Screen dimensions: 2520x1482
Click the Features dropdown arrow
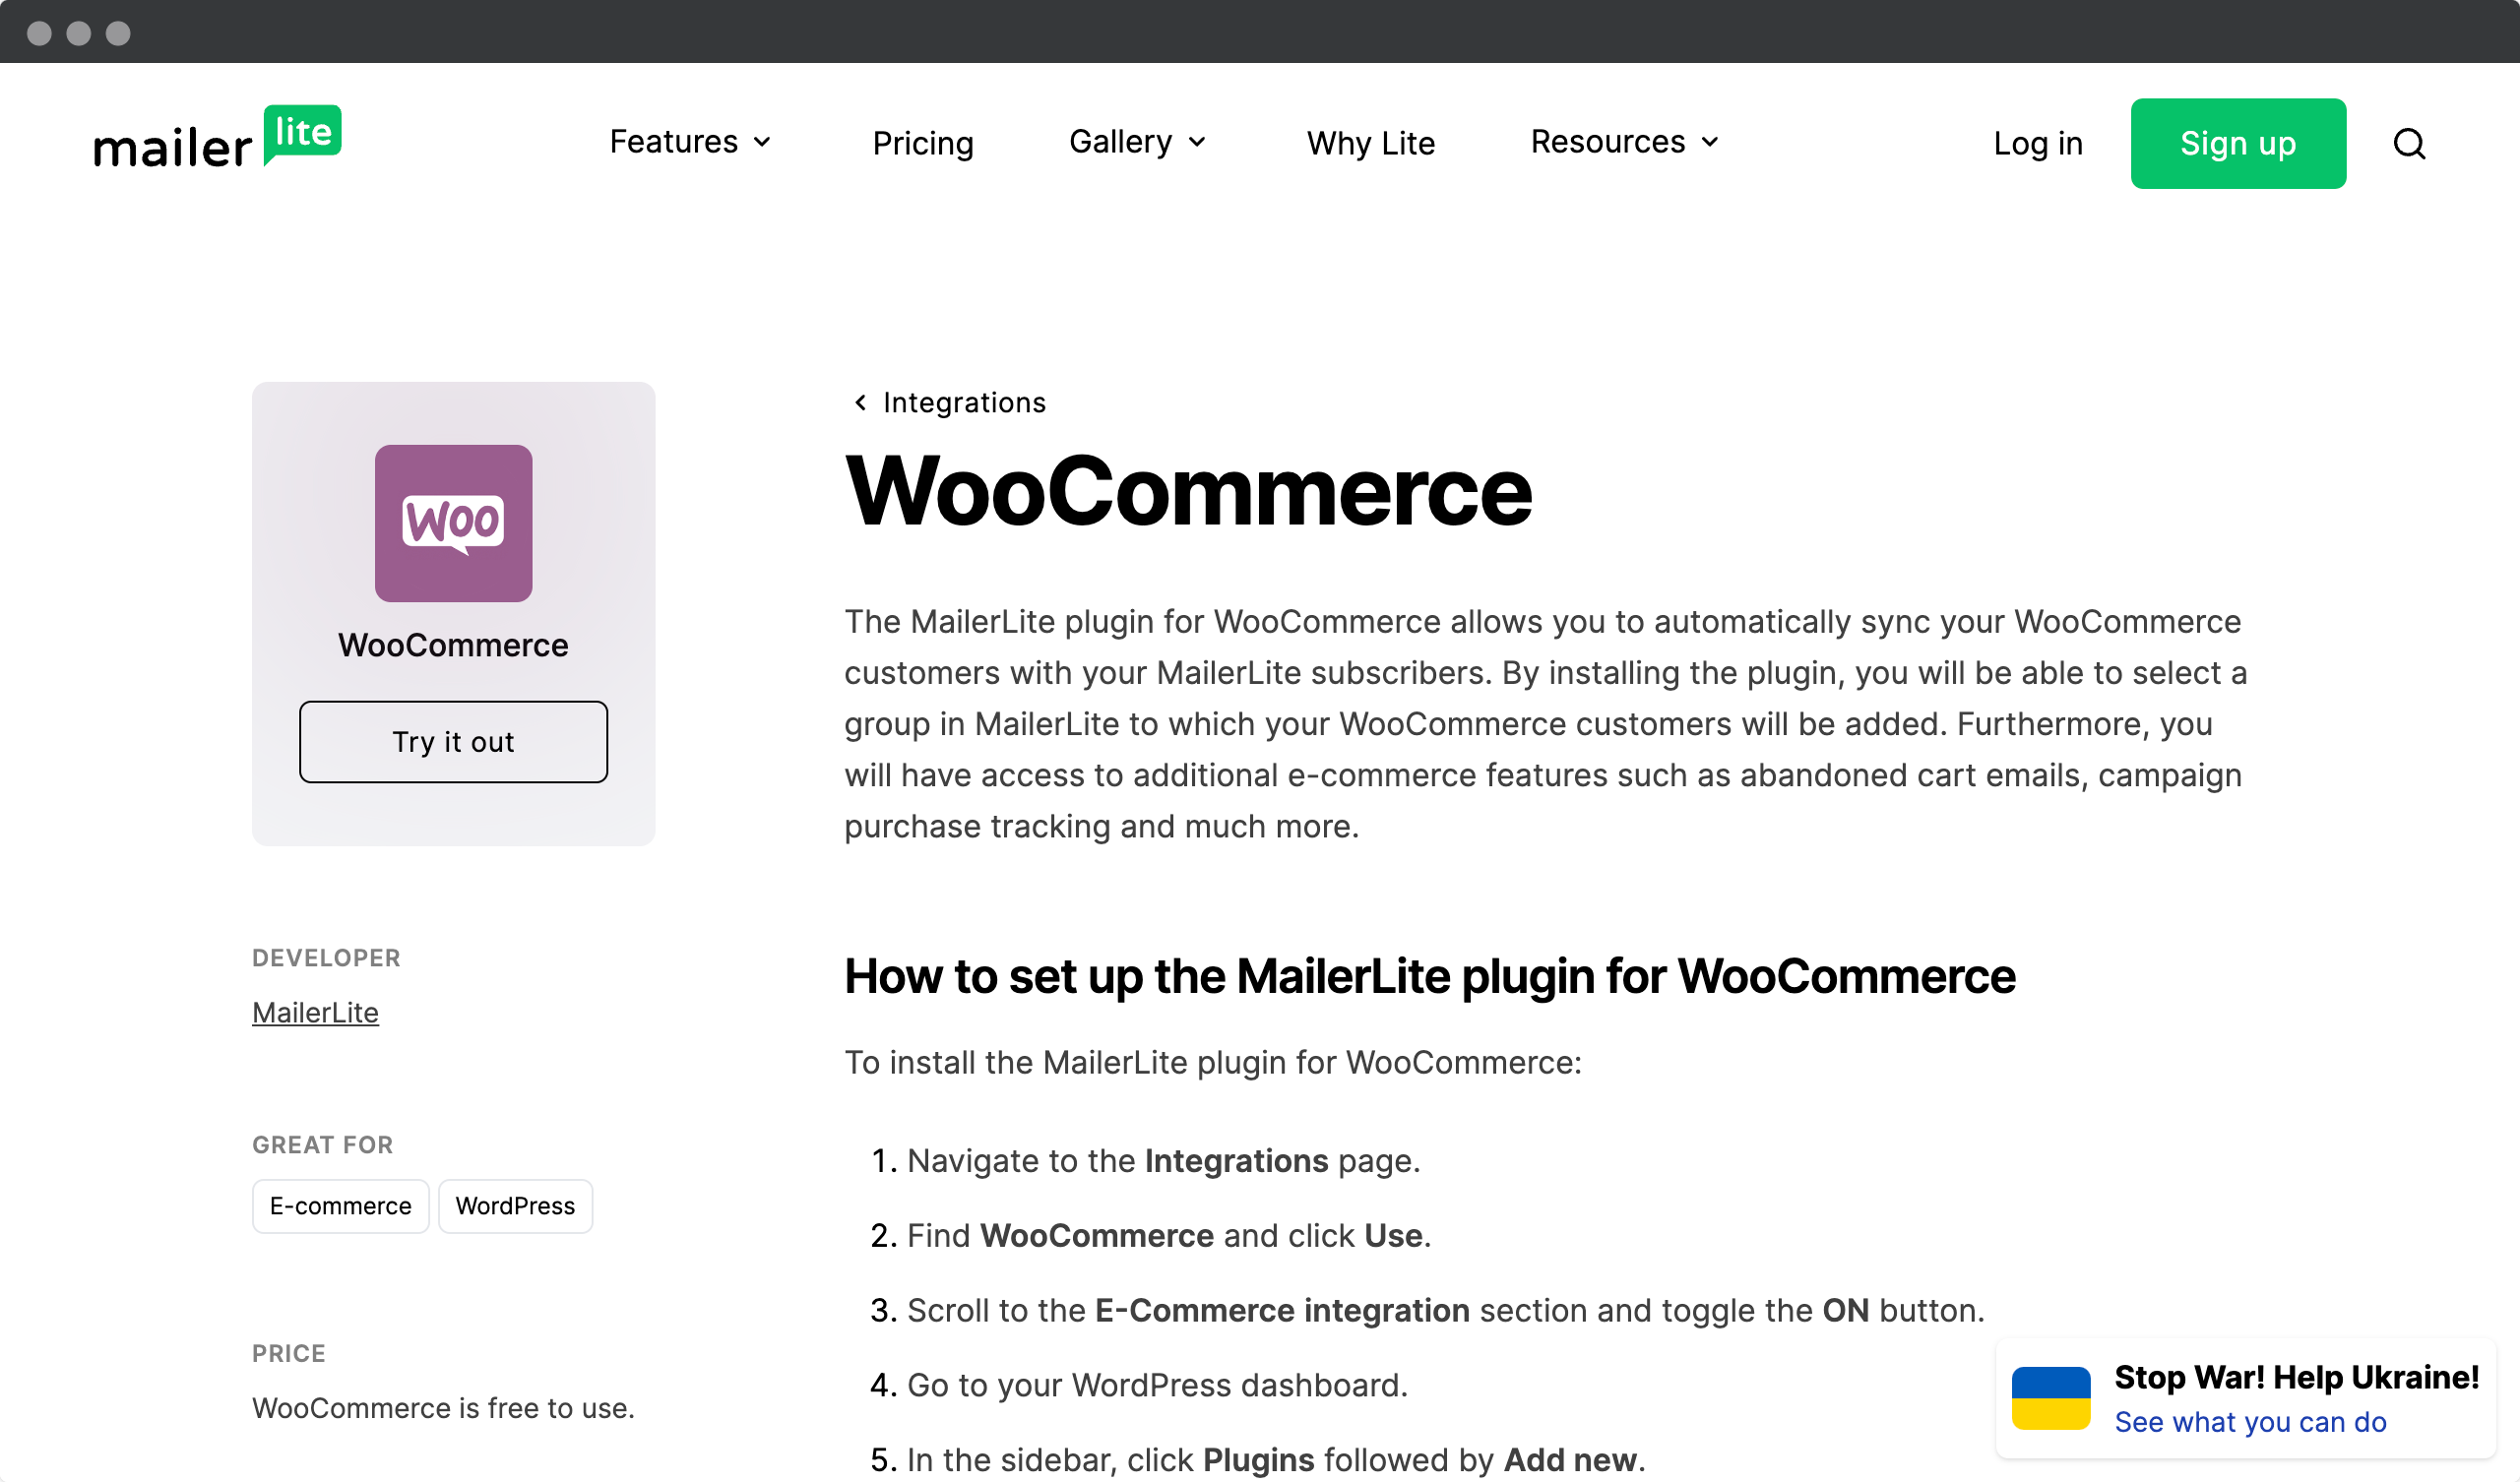coord(762,141)
